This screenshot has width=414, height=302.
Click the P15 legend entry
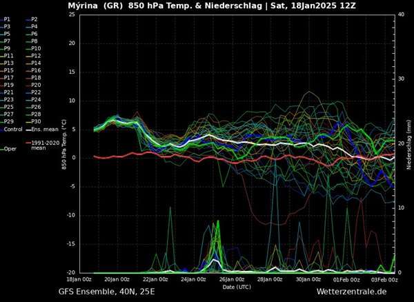coord(8,70)
